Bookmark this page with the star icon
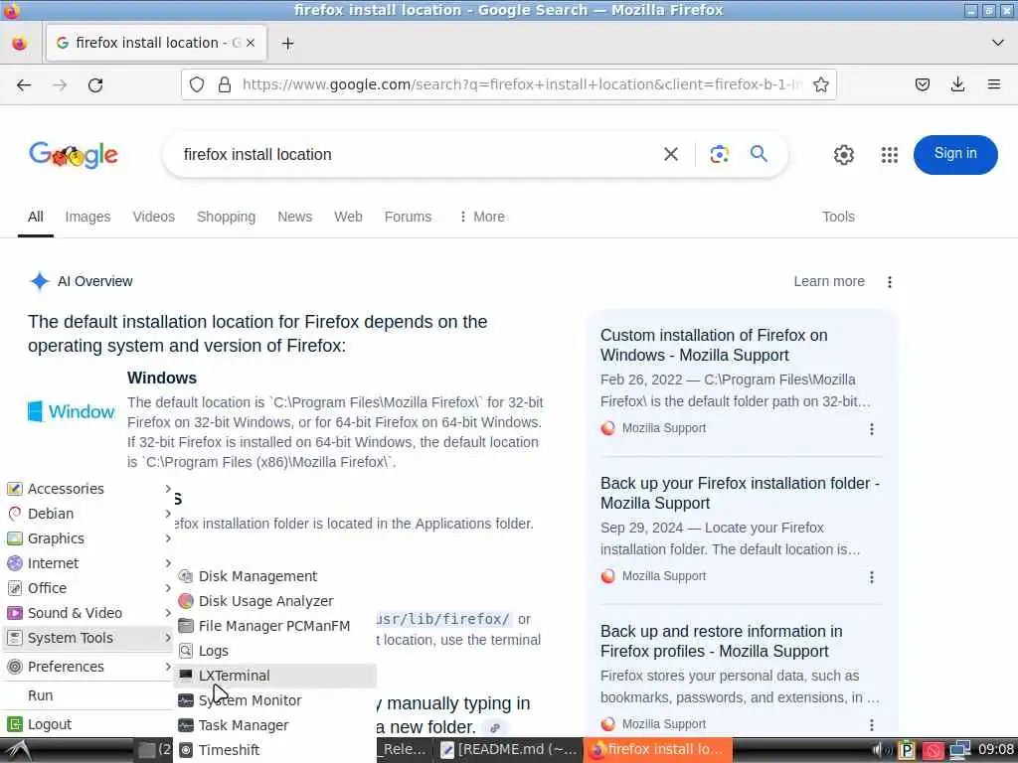The height and width of the screenshot is (763, 1018). tap(820, 85)
